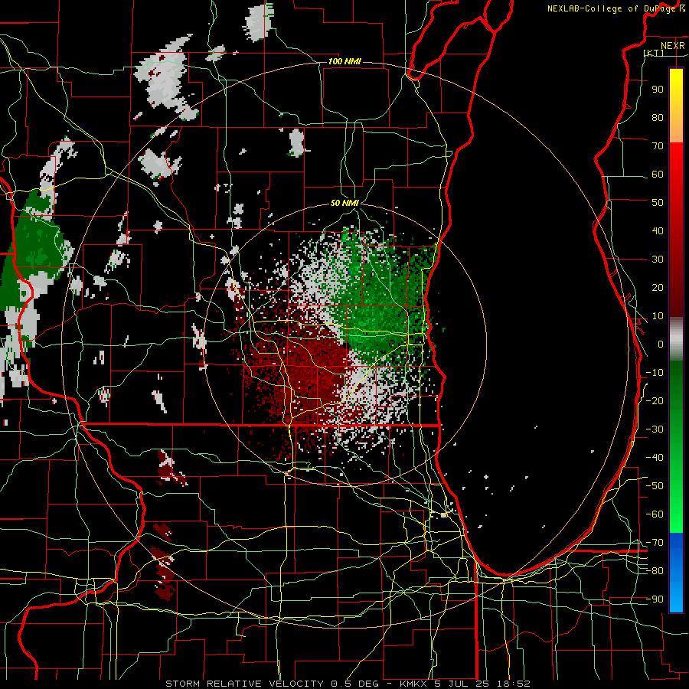
Task: Click the NEXR label above the scale
Action: (672, 46)
